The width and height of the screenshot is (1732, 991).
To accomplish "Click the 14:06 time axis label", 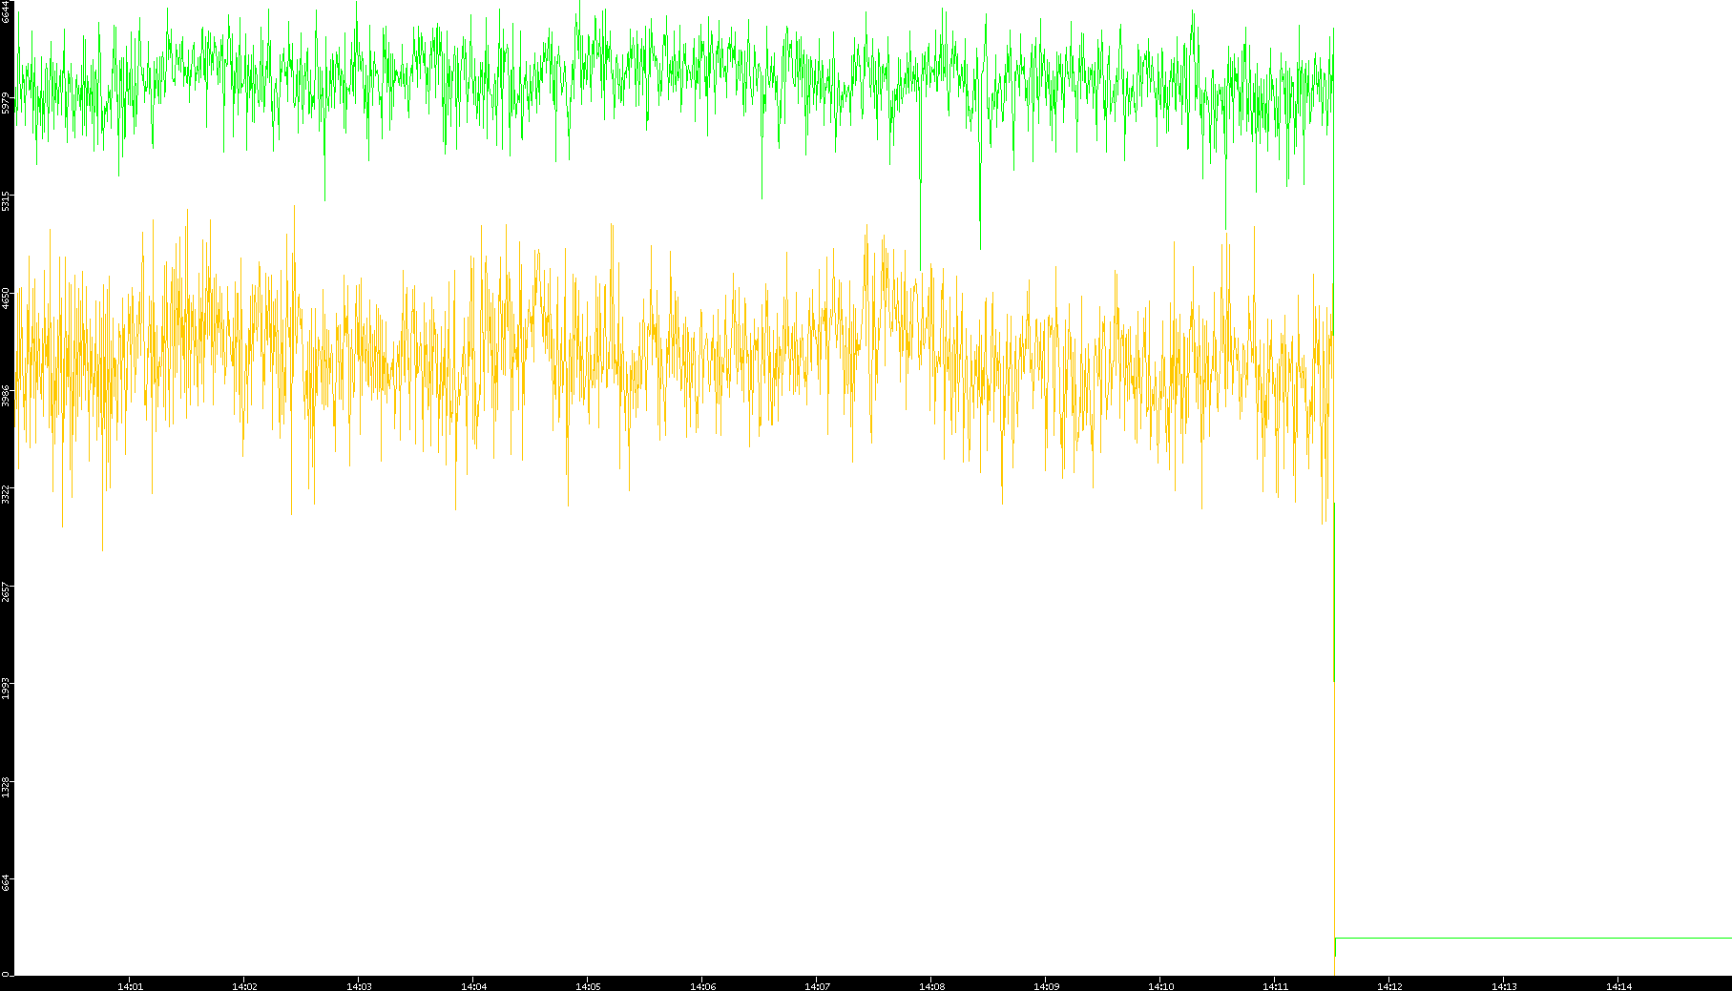I will point(702,986).
